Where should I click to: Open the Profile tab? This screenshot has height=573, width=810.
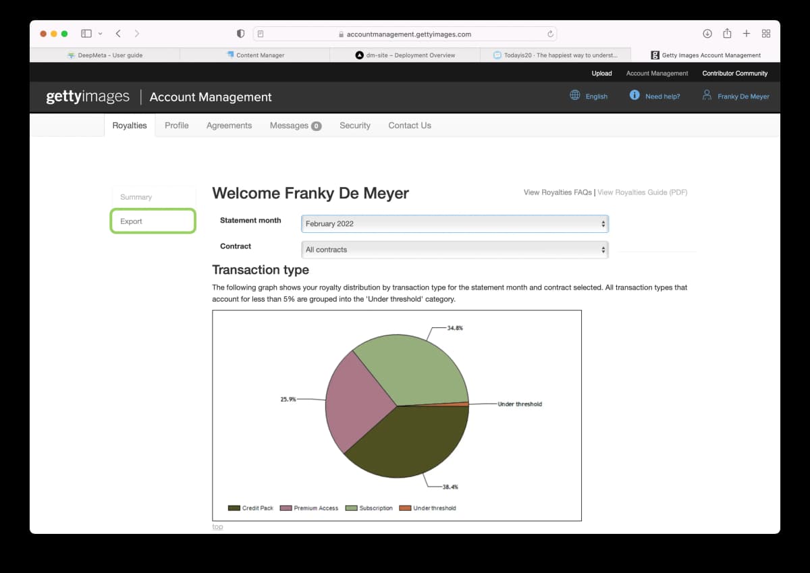click(x=177, y=126)
